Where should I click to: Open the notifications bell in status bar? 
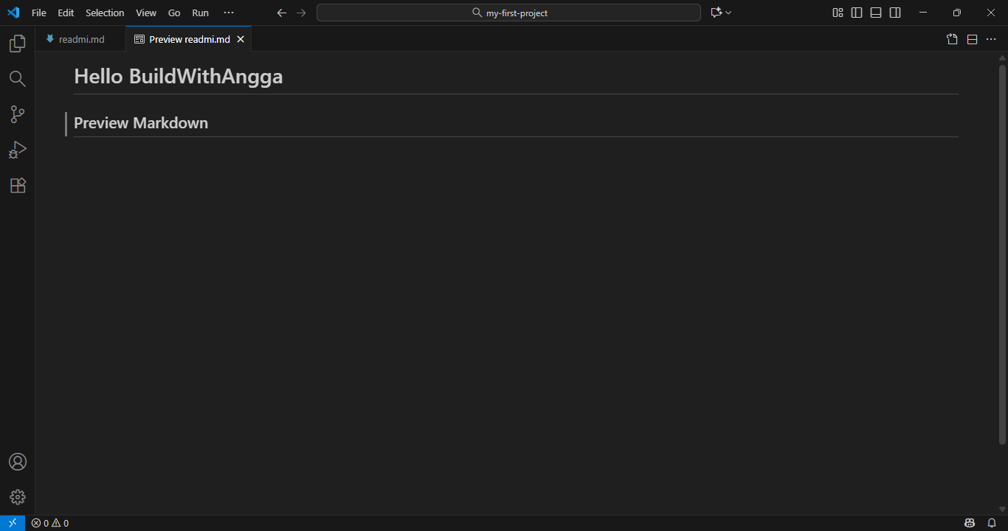coord(992,522)
